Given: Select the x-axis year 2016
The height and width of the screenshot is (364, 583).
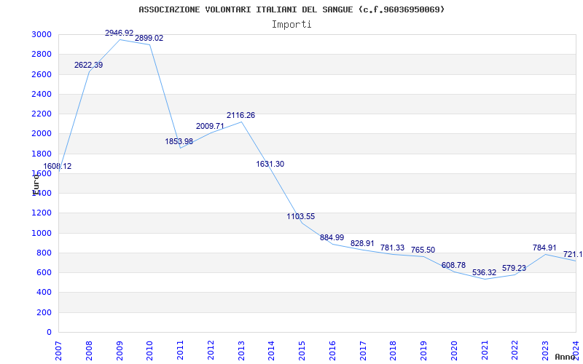Looking at the screenshot, I should click(332, 350).
